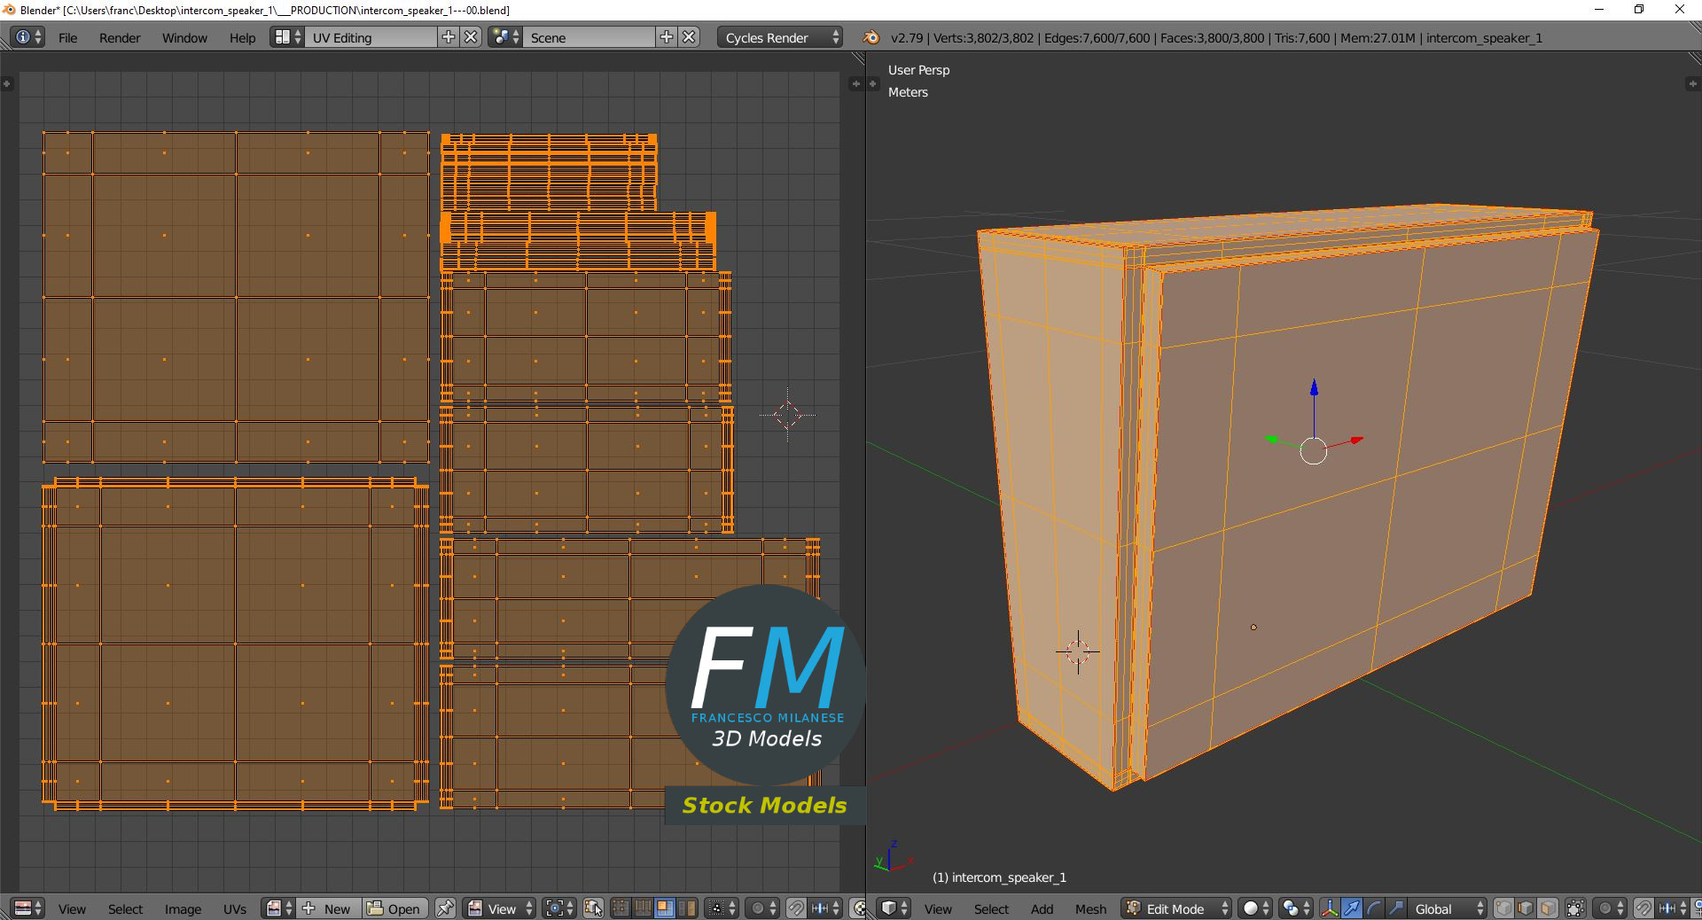Image resolution: width=1702 pixels, height=920 pixels.
Task: Open the UVs menu in UV editor
Action: (235, 908)
